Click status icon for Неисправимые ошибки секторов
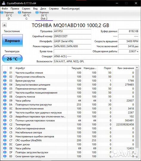The image size is (141, 161). point(5,136)
